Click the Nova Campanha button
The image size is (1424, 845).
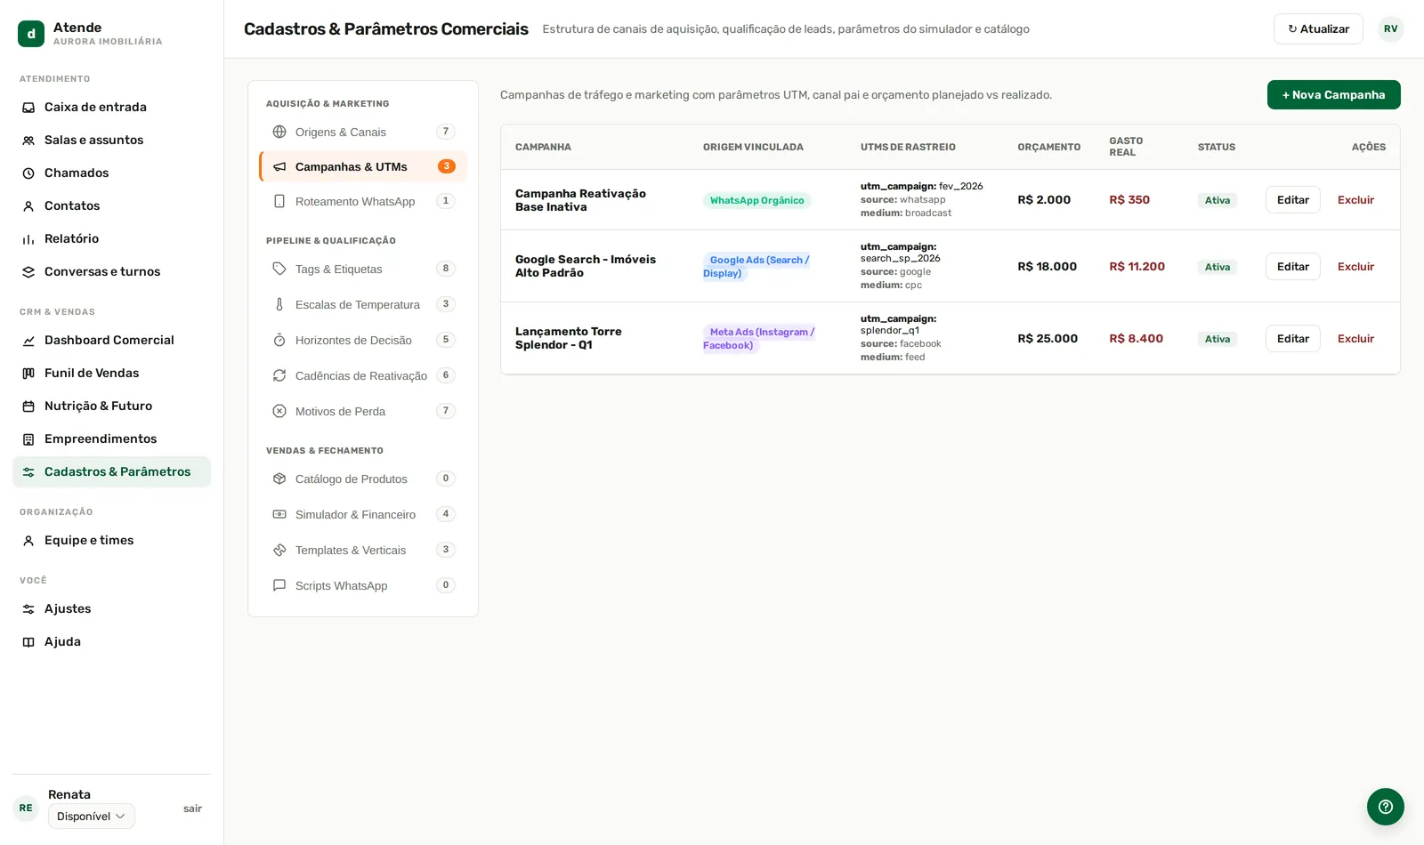(x=1333, y=95)
